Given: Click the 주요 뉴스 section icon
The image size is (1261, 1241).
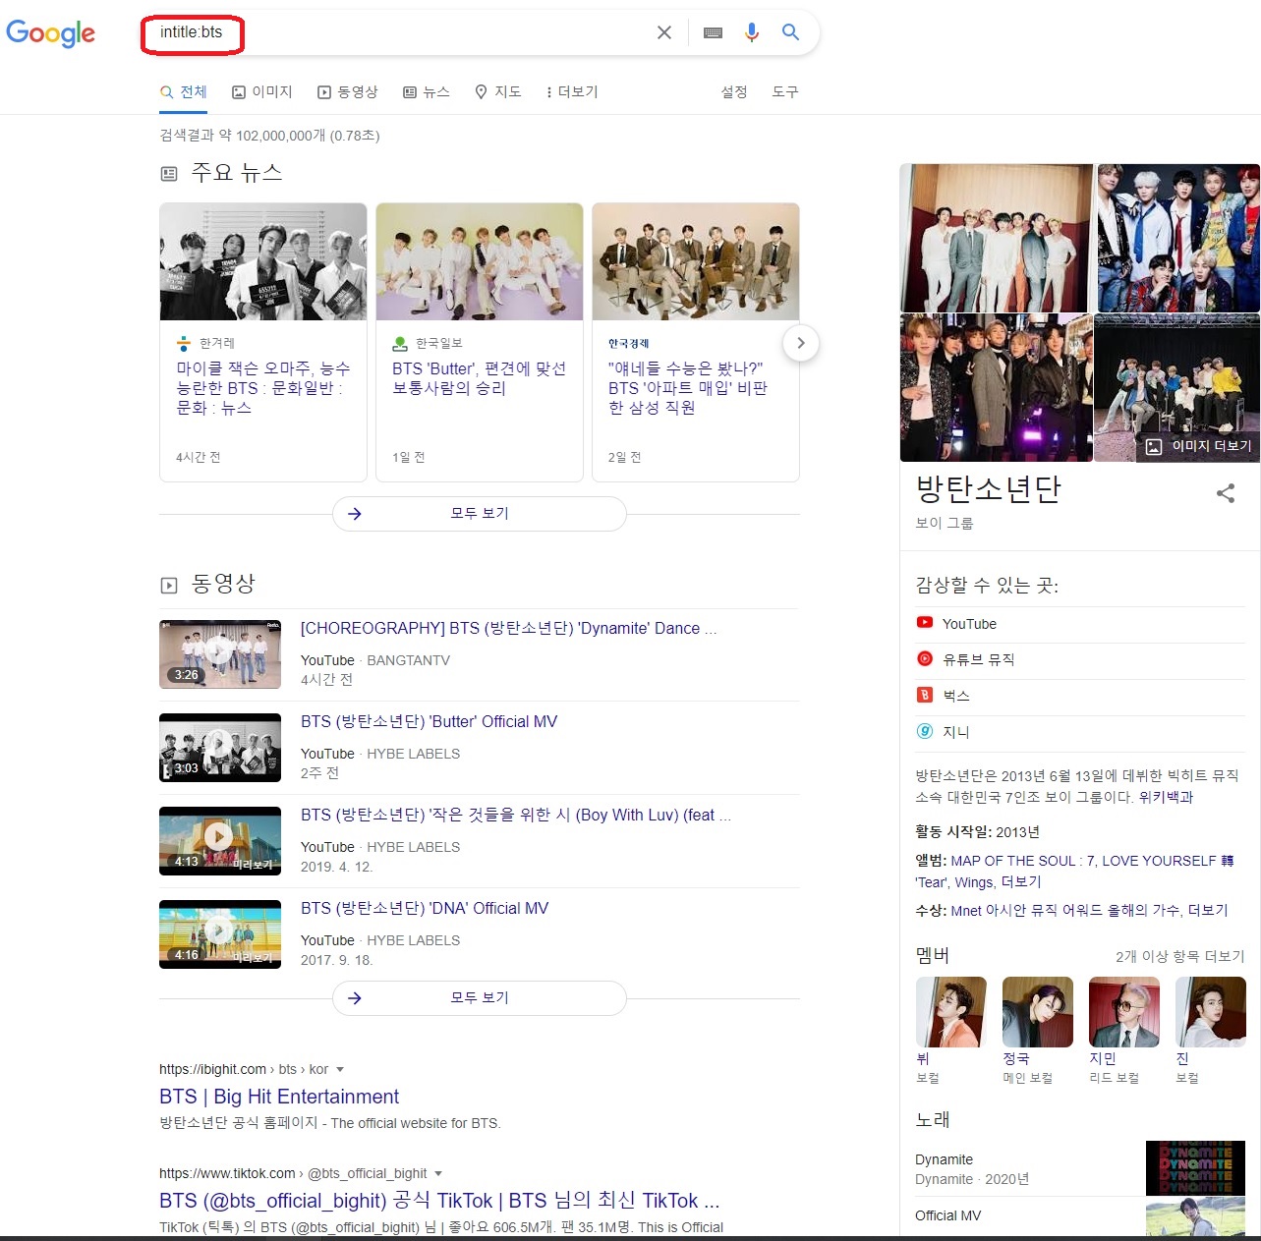Looking at the screenshot, I should coord(169,174).
